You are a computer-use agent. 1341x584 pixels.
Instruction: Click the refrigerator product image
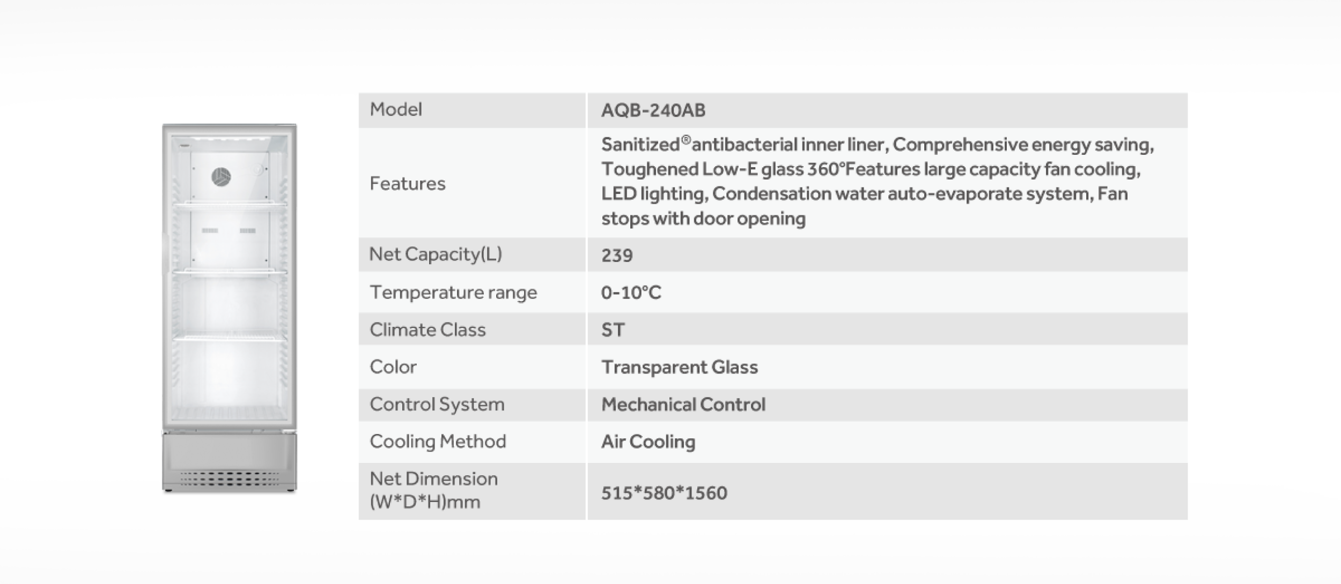click(x=229, y=308)
